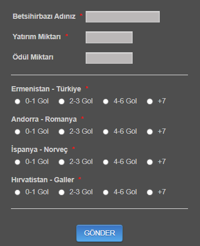Choose 4-6 Gol for Ermenistan - Türkiye

(105, 101)
